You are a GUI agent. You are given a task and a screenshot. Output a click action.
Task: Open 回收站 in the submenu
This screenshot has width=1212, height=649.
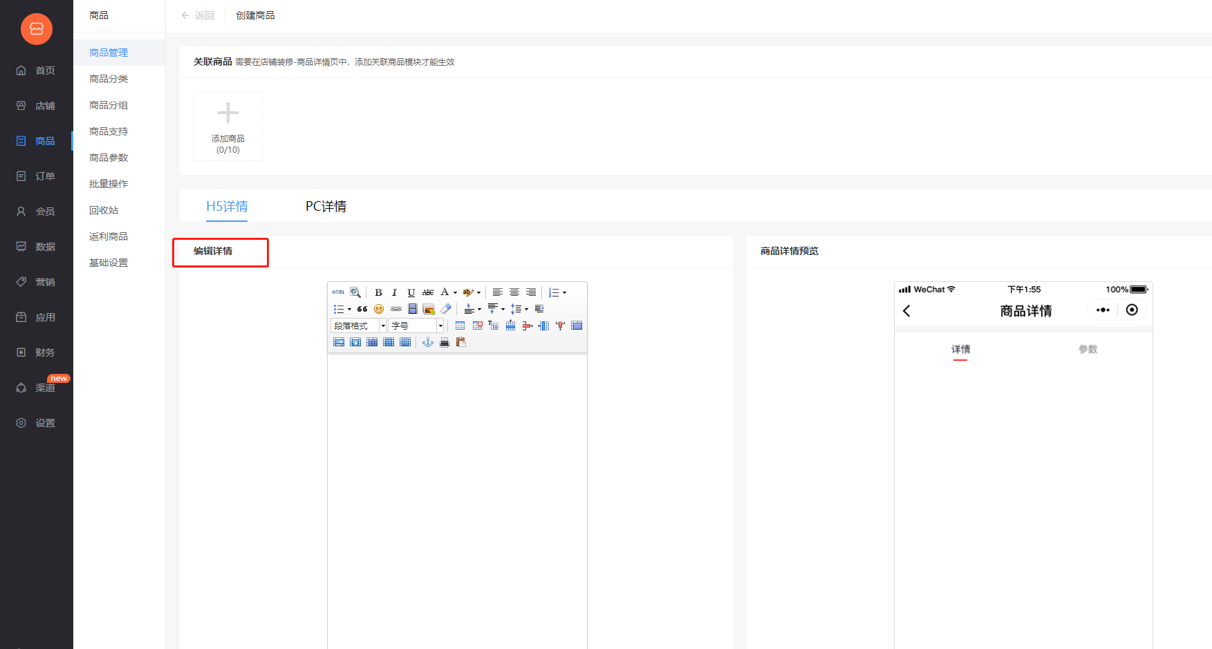click(x=104, y=210)
